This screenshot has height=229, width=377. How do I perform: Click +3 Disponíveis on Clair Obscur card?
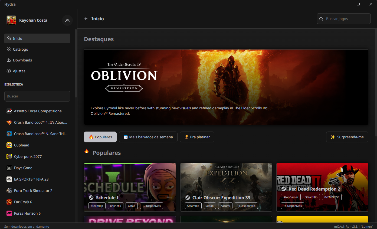pos(246,206)
